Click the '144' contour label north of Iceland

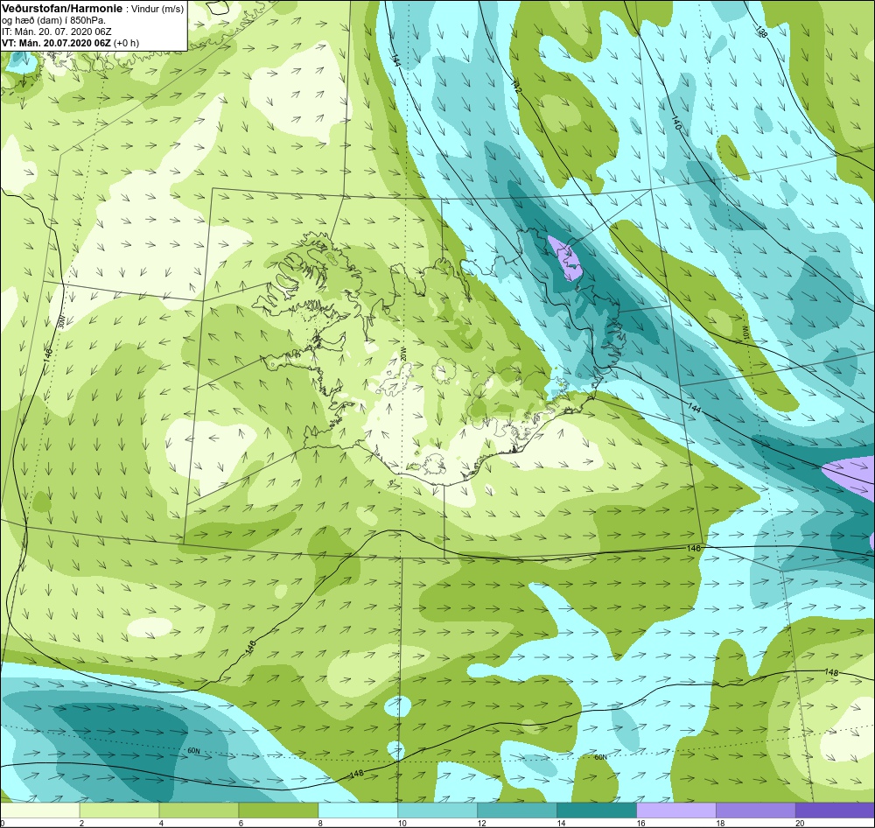coord(395,61)
